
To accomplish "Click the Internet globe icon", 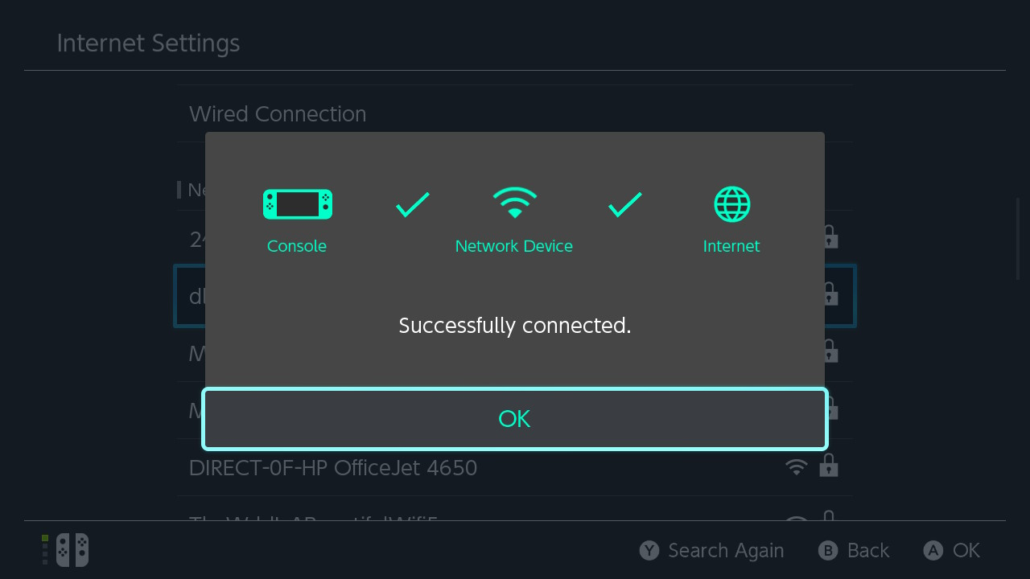I will point(732,204).
